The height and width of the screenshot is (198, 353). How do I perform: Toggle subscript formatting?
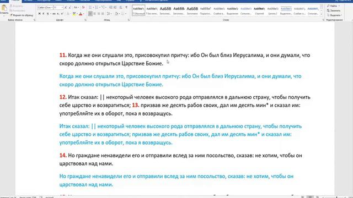pyautogui.click(x=58, y=14)
